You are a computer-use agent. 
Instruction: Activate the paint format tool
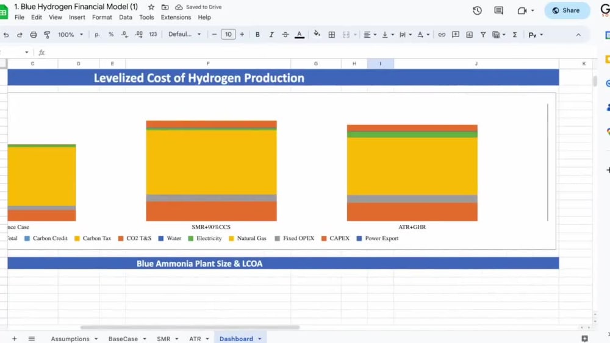[x=47, y=35]
